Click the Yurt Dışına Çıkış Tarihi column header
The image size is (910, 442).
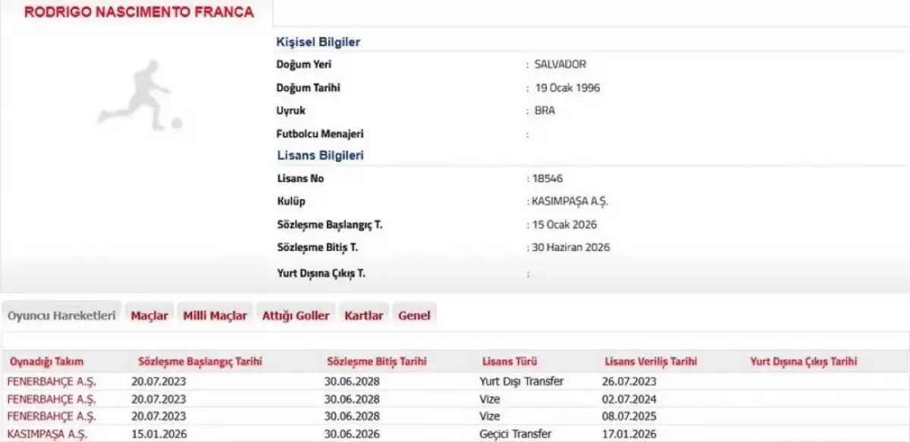point(803,362)
